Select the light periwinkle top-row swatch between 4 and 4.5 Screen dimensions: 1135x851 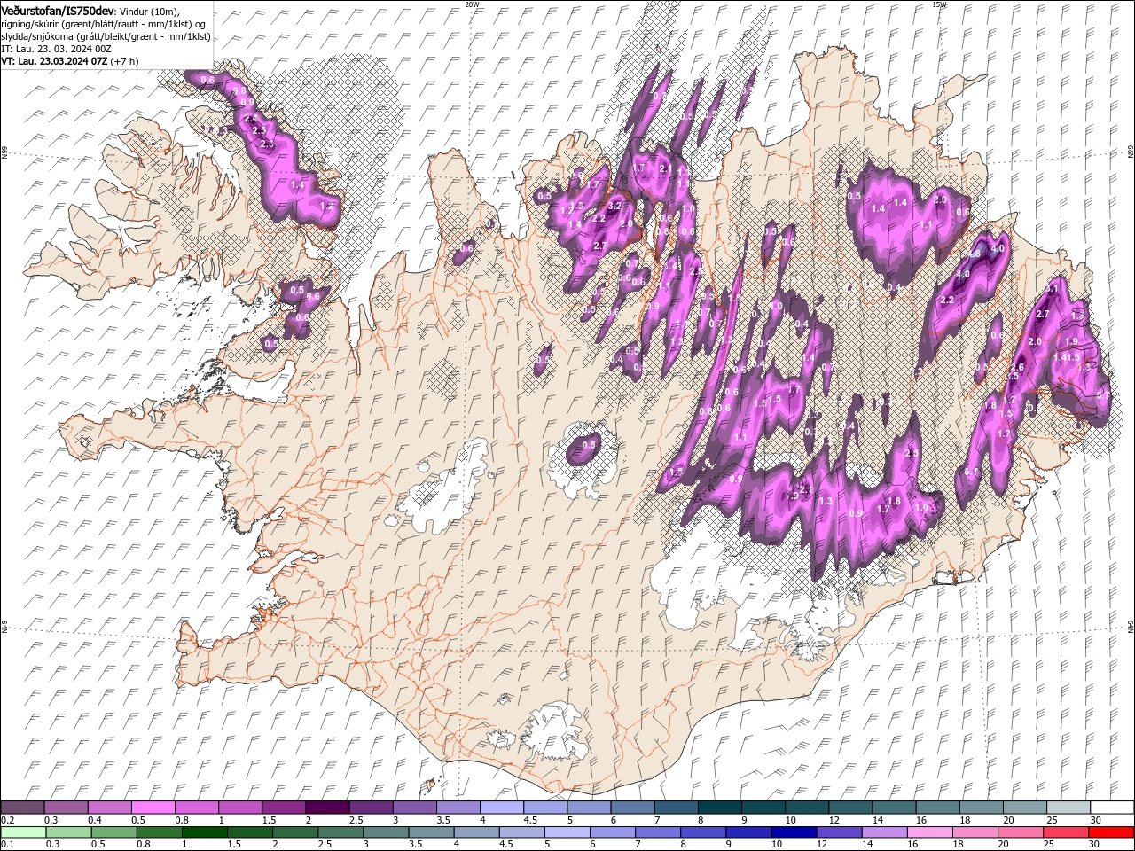point(500,808)
